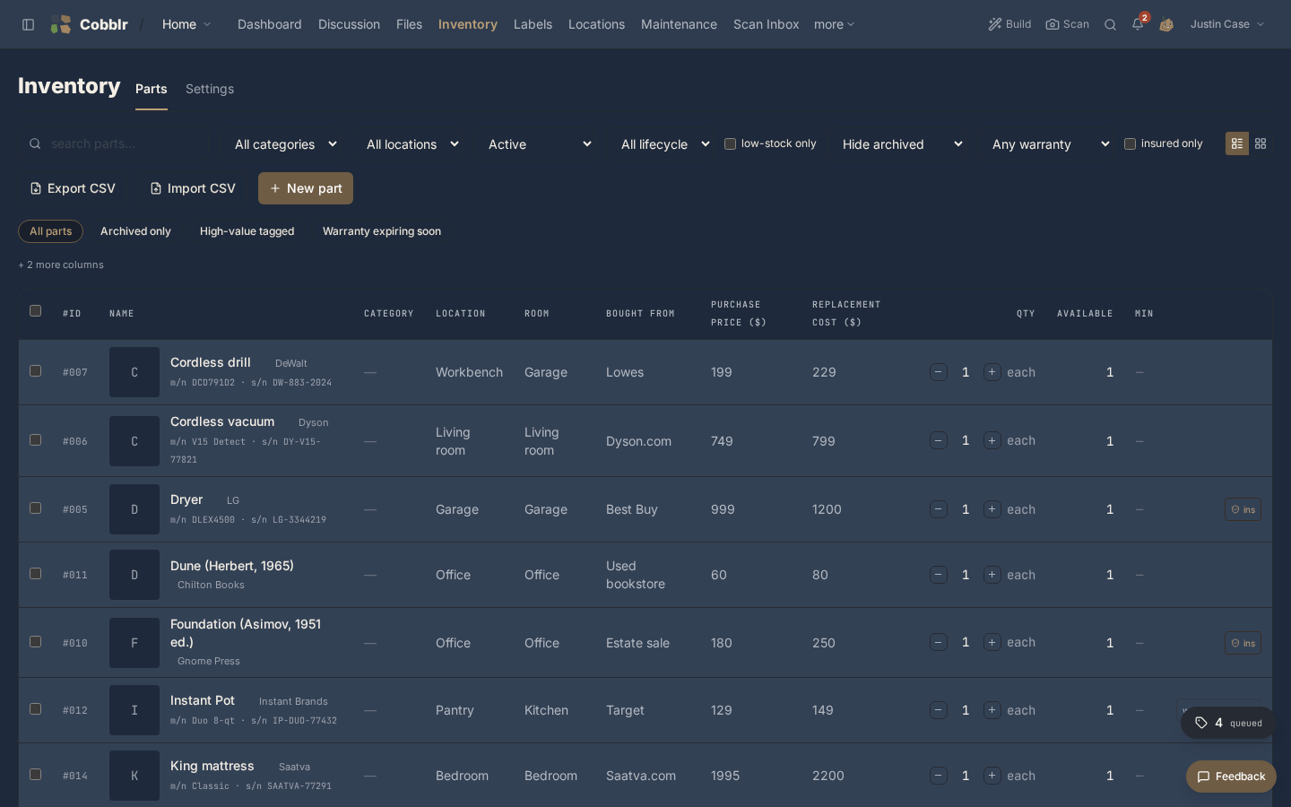Select the checkbox for Instant Pot row
Image resolution: width=1291 pixels, height=807 pixels.
click(x=36, y=708)
